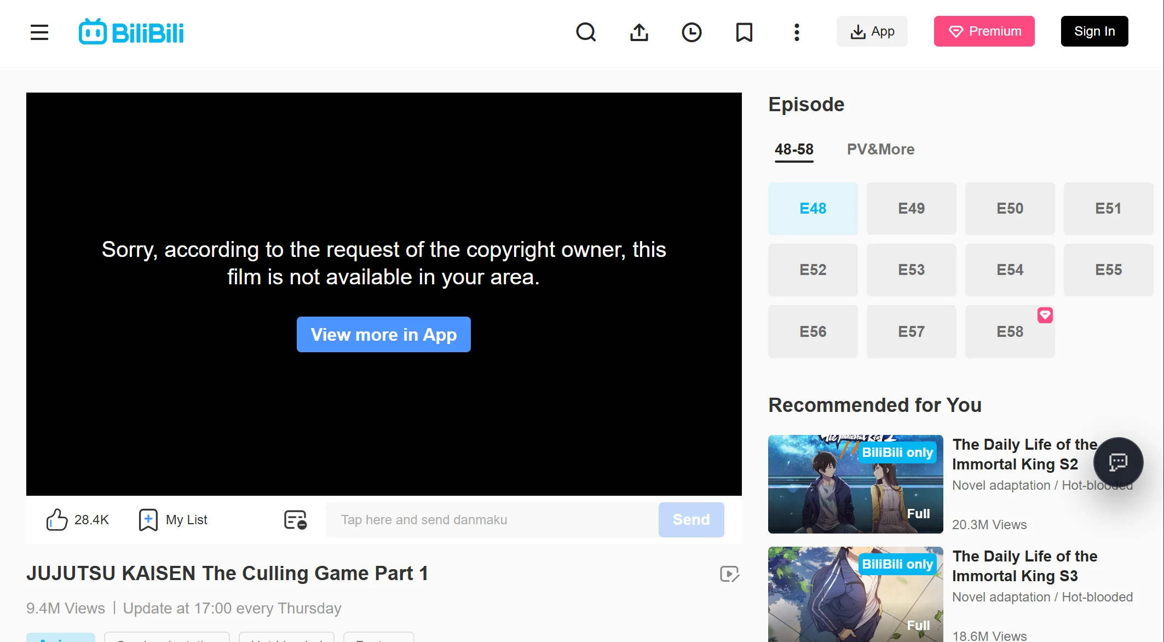Image resolution: width=1164 pixels, height=642 pixels.
Task: Select episode E50
Action: coord(1010,208)
